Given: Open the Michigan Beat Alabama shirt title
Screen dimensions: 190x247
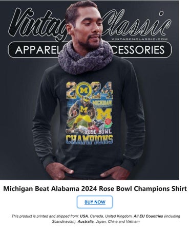Looking at the screenshot, I should tap(95, 189).
